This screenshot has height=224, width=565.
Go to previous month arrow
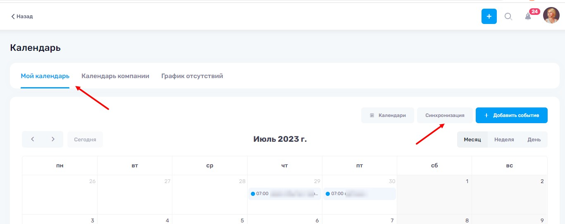(x=33, y=139)
